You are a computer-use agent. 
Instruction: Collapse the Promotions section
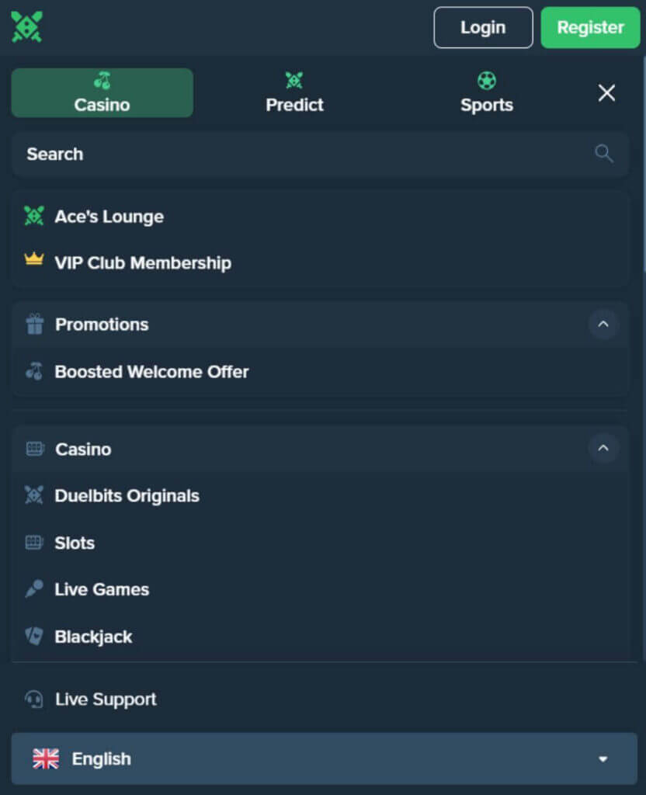coord(603,324)
